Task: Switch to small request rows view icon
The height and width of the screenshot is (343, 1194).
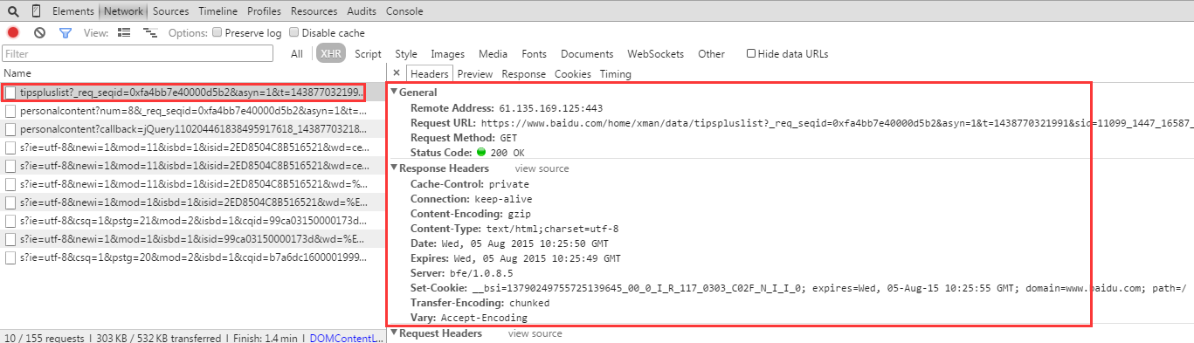Action: 149,32
